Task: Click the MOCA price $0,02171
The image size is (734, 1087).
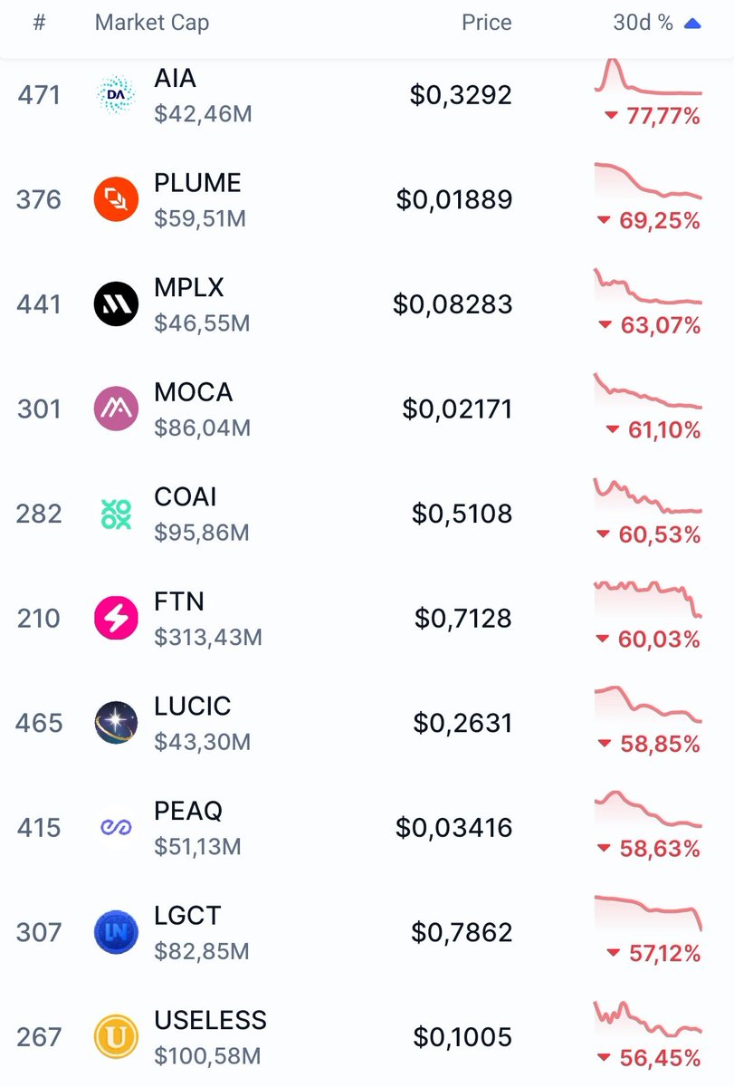Action: pyautogui.click(x=457, y=409)
